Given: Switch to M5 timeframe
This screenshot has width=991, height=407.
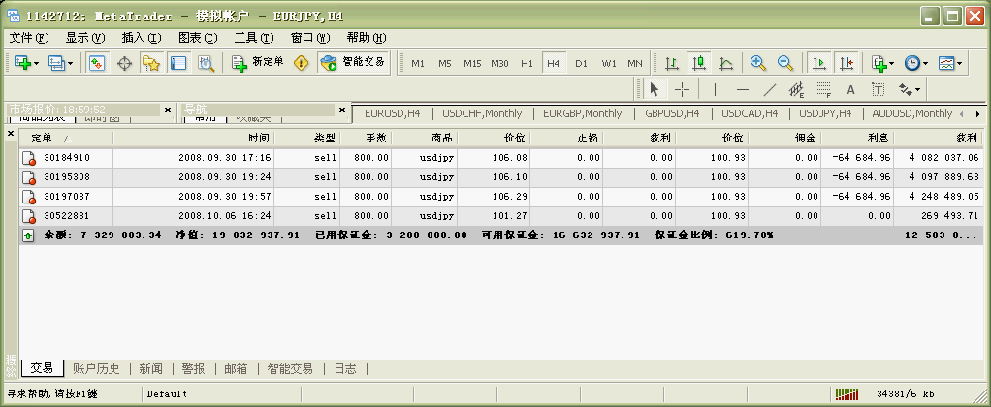Looking at the screenshot, I should (x=445, y=63).
